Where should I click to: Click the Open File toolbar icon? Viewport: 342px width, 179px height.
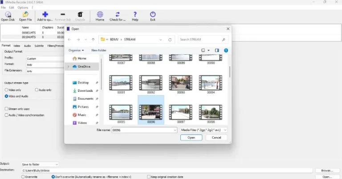[x=25, y=15]
